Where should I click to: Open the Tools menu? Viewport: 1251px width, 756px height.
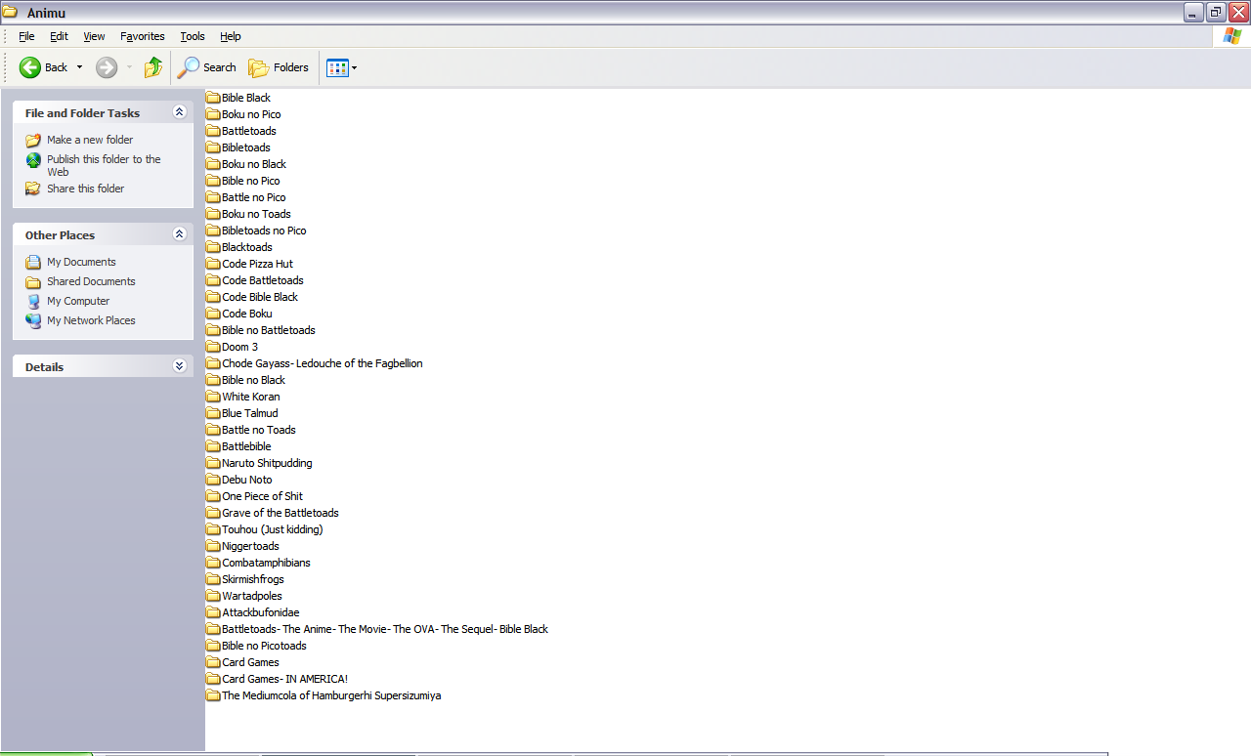point(193,36)
